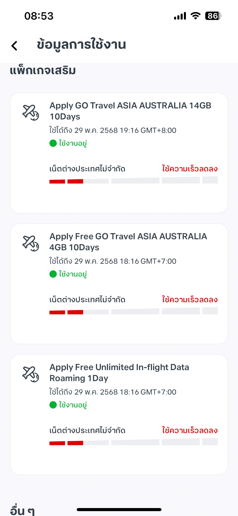
Task: Tap usage progress bar of In-flight Roaming package
Action: 134,442
